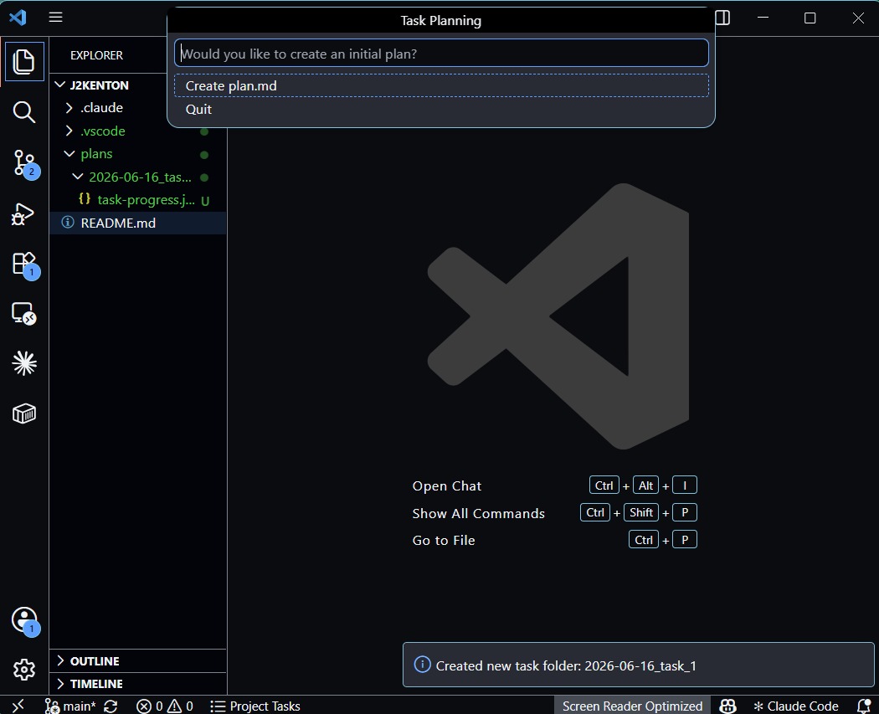
Task: Expand the TIMELINE section
Action: 138,684
